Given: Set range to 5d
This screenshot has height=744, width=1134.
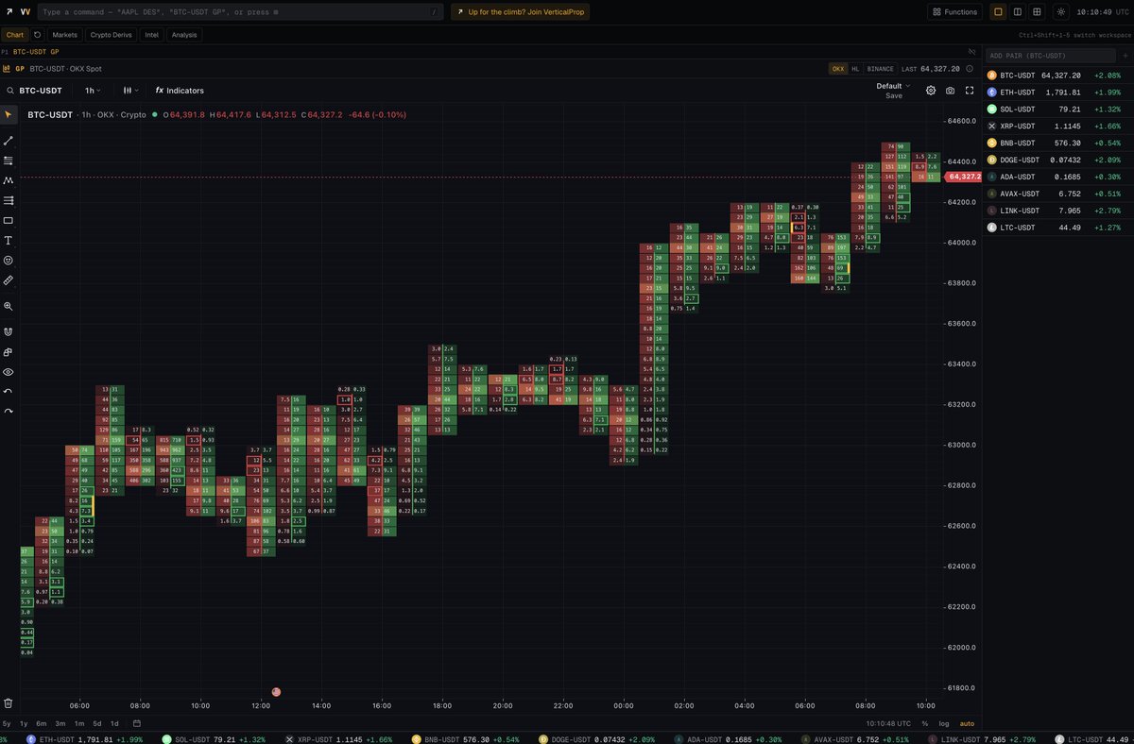Looking at the screenshot, I should click(x=96, y=723).
